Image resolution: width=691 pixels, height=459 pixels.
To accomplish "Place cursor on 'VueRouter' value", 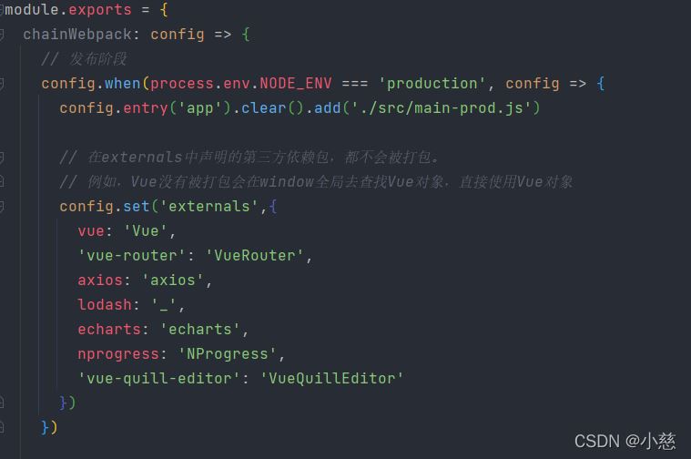I will 254,256.
